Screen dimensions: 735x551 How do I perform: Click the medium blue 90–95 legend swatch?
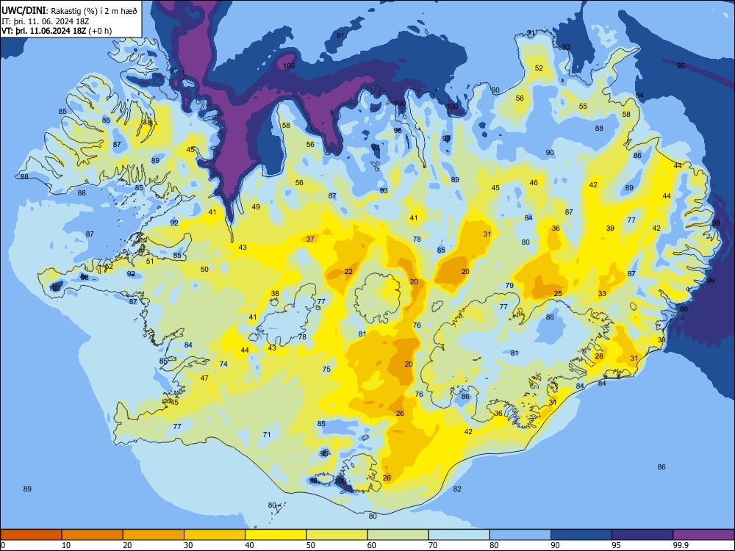click(x=581, y=535)
